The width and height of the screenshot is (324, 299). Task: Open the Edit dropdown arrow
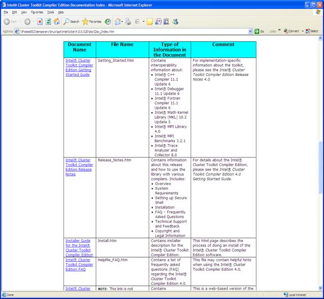click(143, 21)
